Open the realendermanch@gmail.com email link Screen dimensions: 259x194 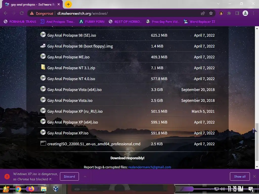pos(150,167)
